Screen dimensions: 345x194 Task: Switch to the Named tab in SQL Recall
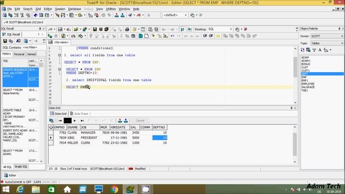[31, 54]
